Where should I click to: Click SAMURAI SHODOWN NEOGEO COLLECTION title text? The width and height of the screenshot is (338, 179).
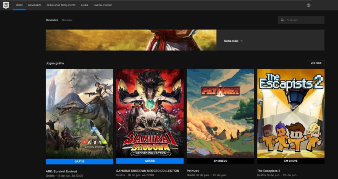(148, 171)
